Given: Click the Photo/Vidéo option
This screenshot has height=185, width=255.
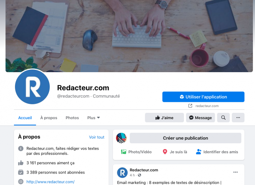Looking at the screenshot, I should (136, 152).
